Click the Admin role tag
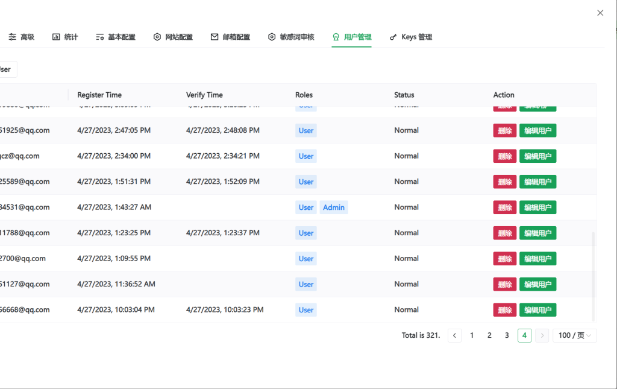The height and width of the screenshot is (389, 617). pyautogui.click(x=334, y=207)
